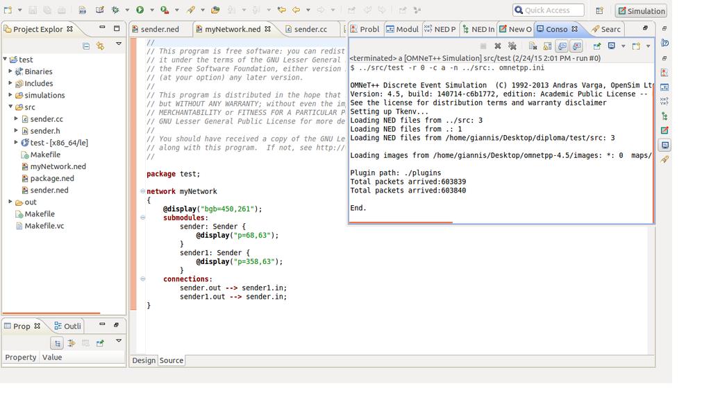Click the Simulation perspective button

pos(641,11)
